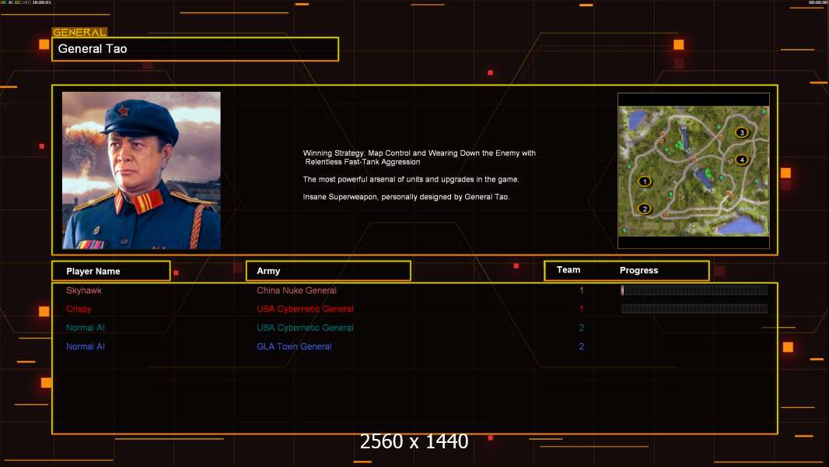Viewport: 829px width, 467px height.
Task: Click the Winning Strategy description text
Action: click(419, 157)
